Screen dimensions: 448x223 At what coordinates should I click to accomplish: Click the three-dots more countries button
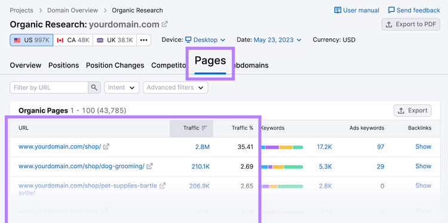(144, 40)
